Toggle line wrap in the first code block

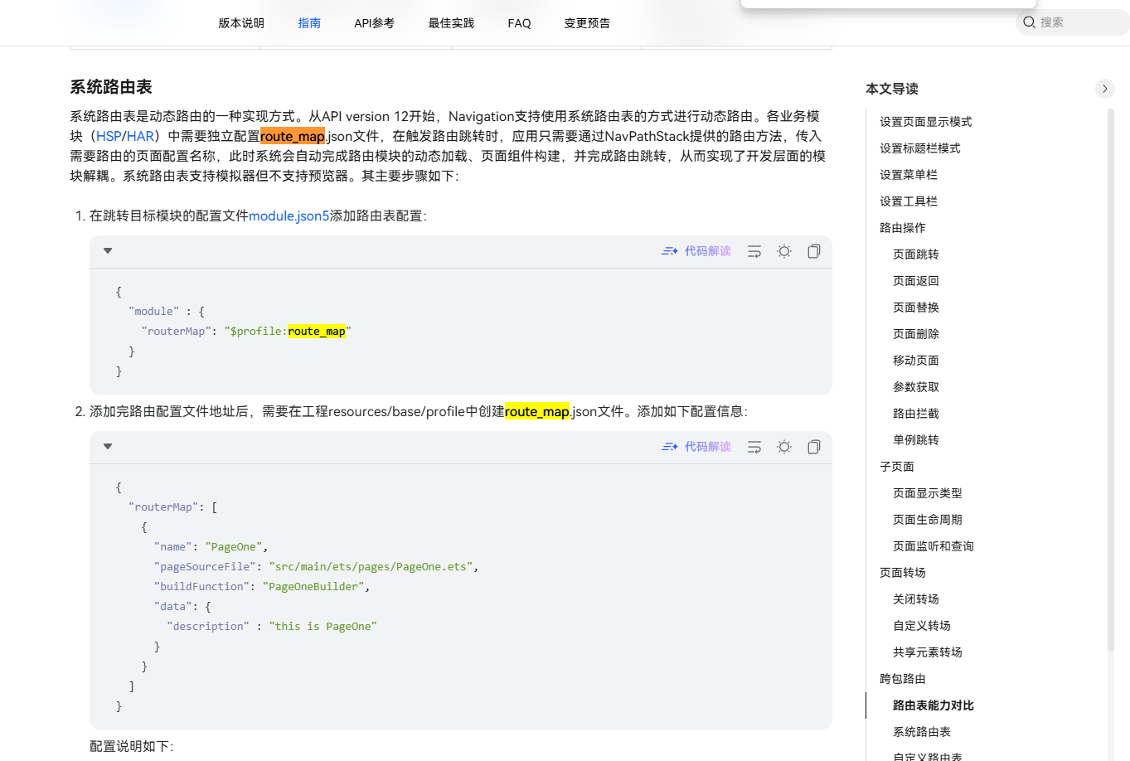click(x=754, y=251)
